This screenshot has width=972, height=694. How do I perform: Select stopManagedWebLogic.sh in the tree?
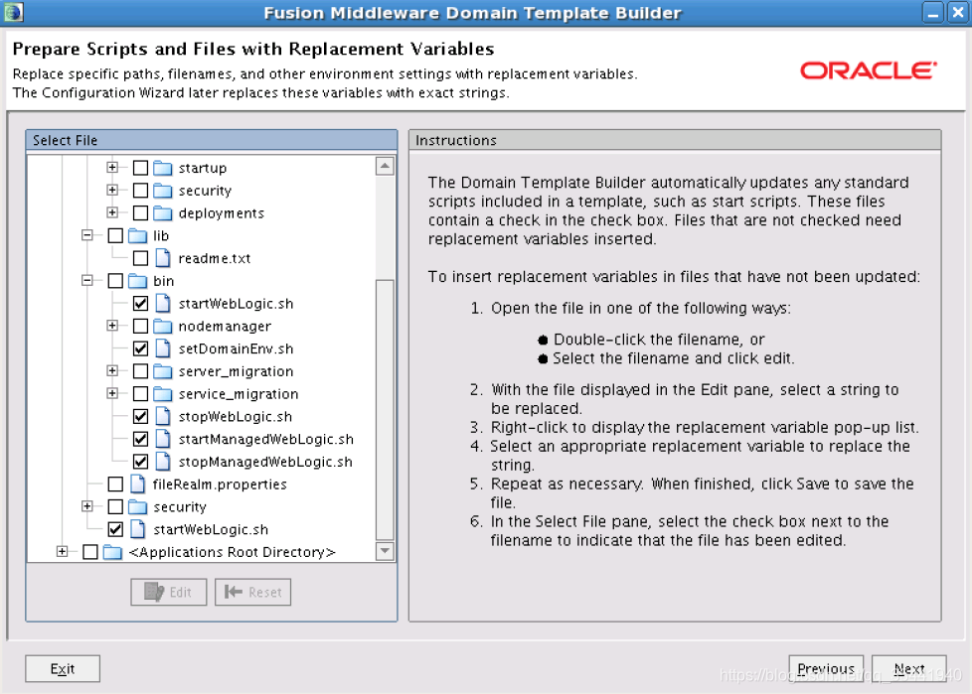pyautogui.click(x=265, y=462)
